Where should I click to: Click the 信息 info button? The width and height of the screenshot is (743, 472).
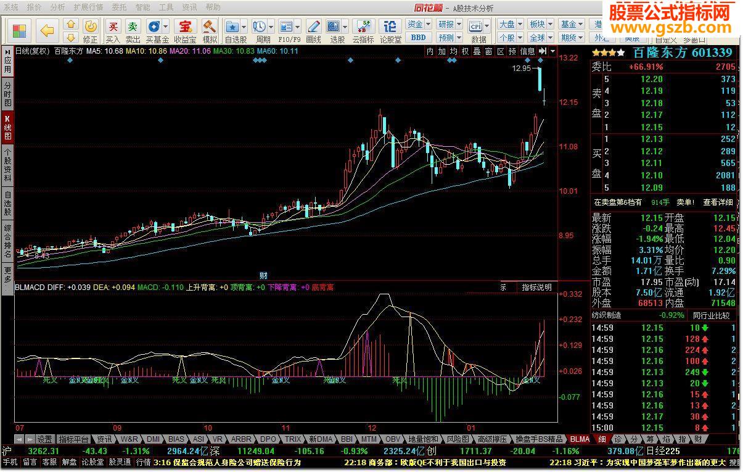pyautogui.click(x=528, y=52)
